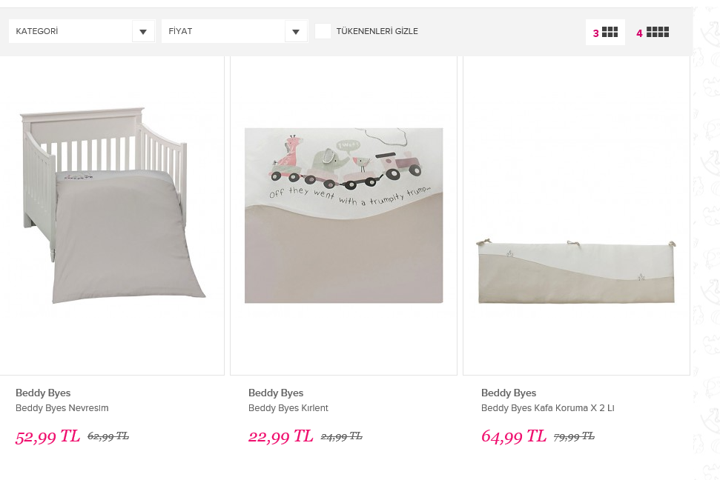Screen dimensions: 720x480
Task: Open the Kategori filter dropdown
Action: tap(71, 32)
